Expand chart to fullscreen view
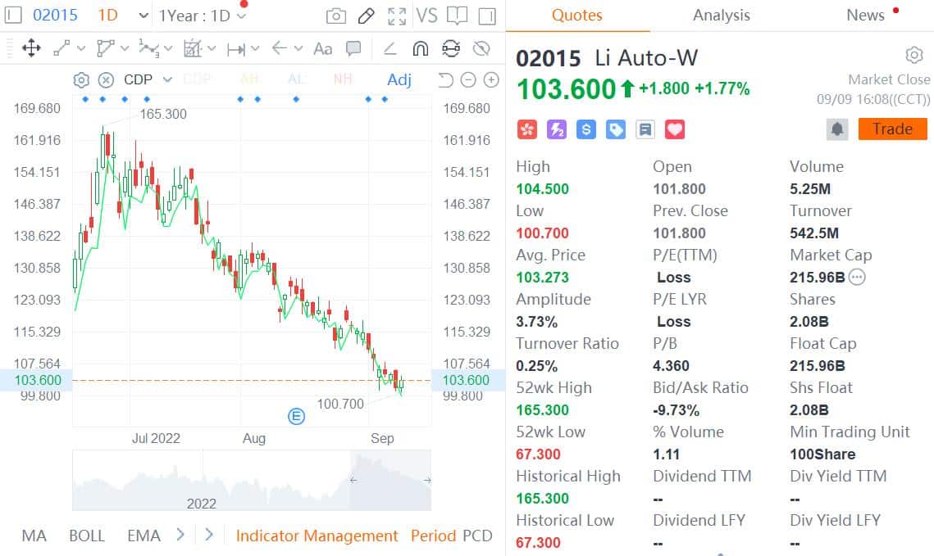 397,15
